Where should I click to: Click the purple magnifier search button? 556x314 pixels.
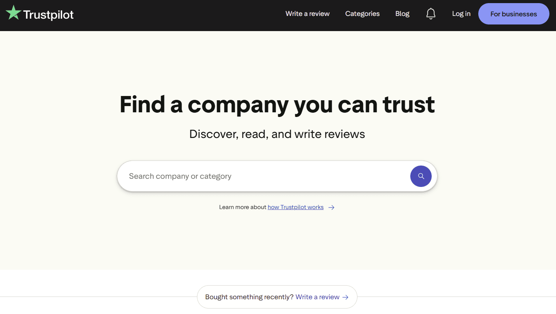[421, 176]
